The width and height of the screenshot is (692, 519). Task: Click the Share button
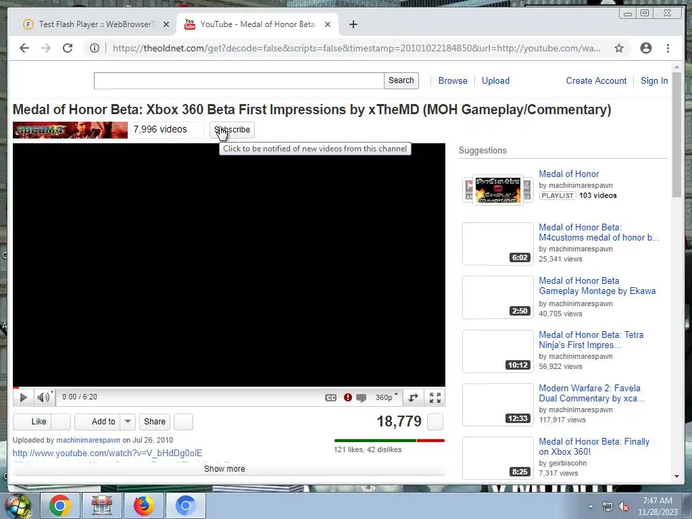point(155,422)
